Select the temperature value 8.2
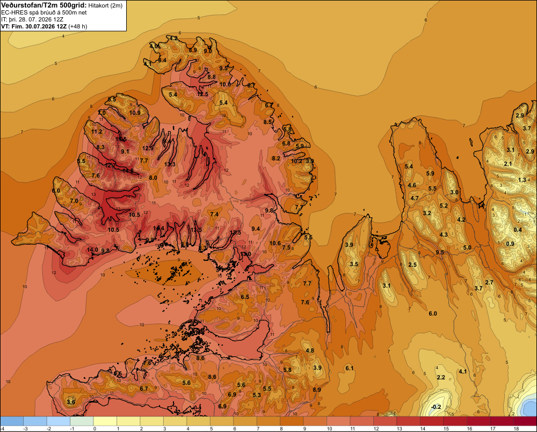The height and width of the screenshot is (432, 537). (x=276, y=158)
